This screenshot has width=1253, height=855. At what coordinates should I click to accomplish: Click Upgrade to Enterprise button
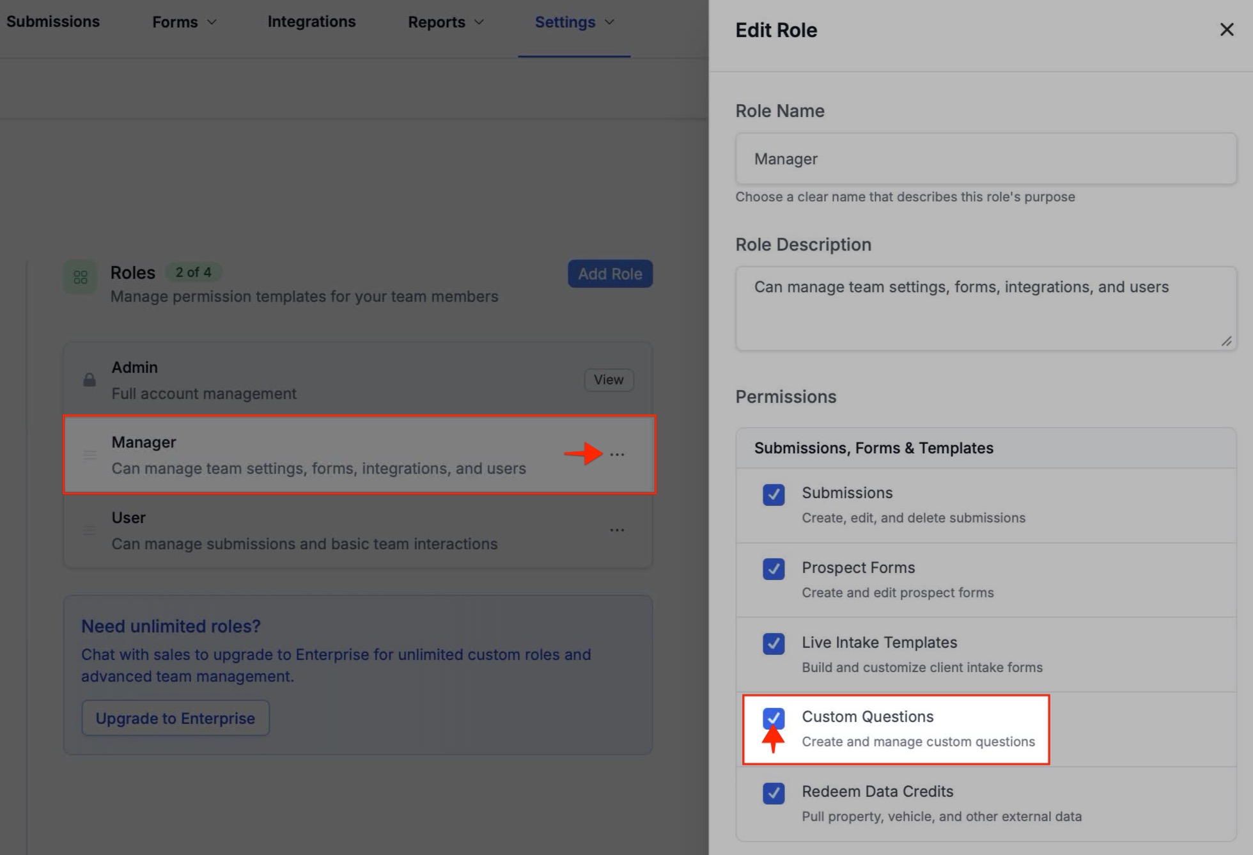[175, 718]
